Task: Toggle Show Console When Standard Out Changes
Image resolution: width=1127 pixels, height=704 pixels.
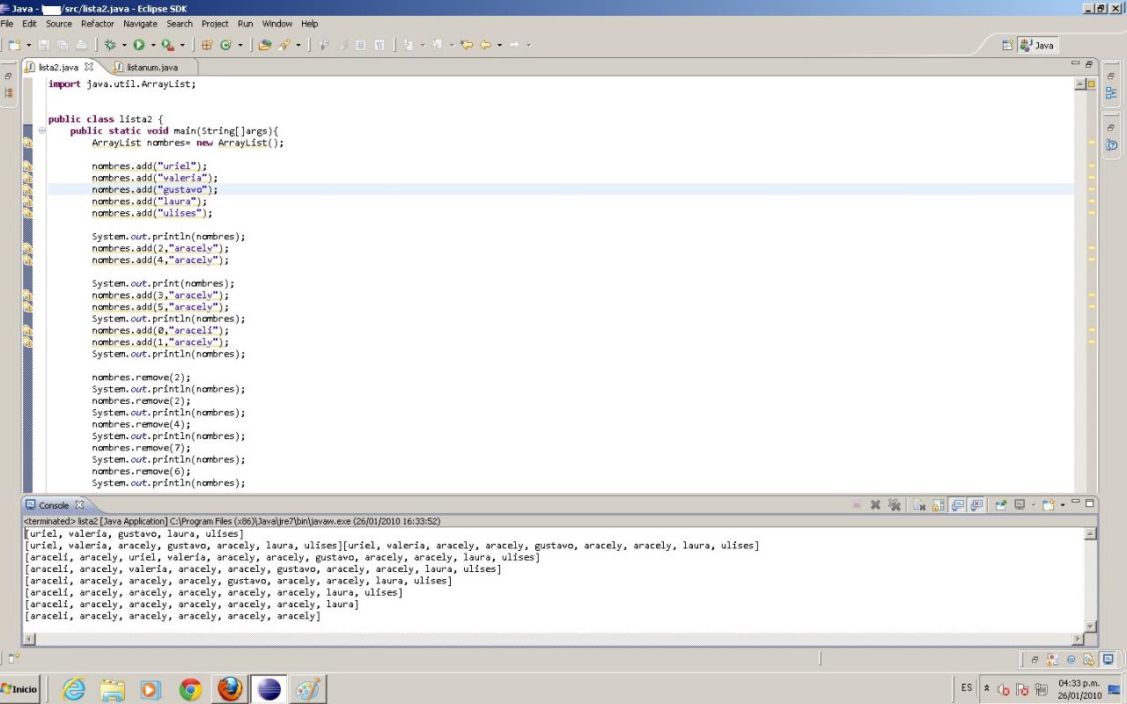Action: [958, 505]
